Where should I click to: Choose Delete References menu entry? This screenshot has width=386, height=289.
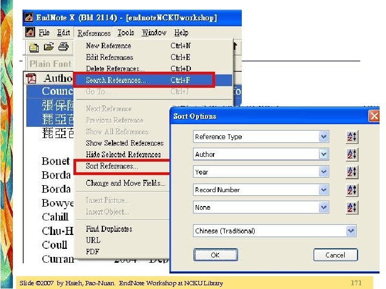tap(154, 69)
